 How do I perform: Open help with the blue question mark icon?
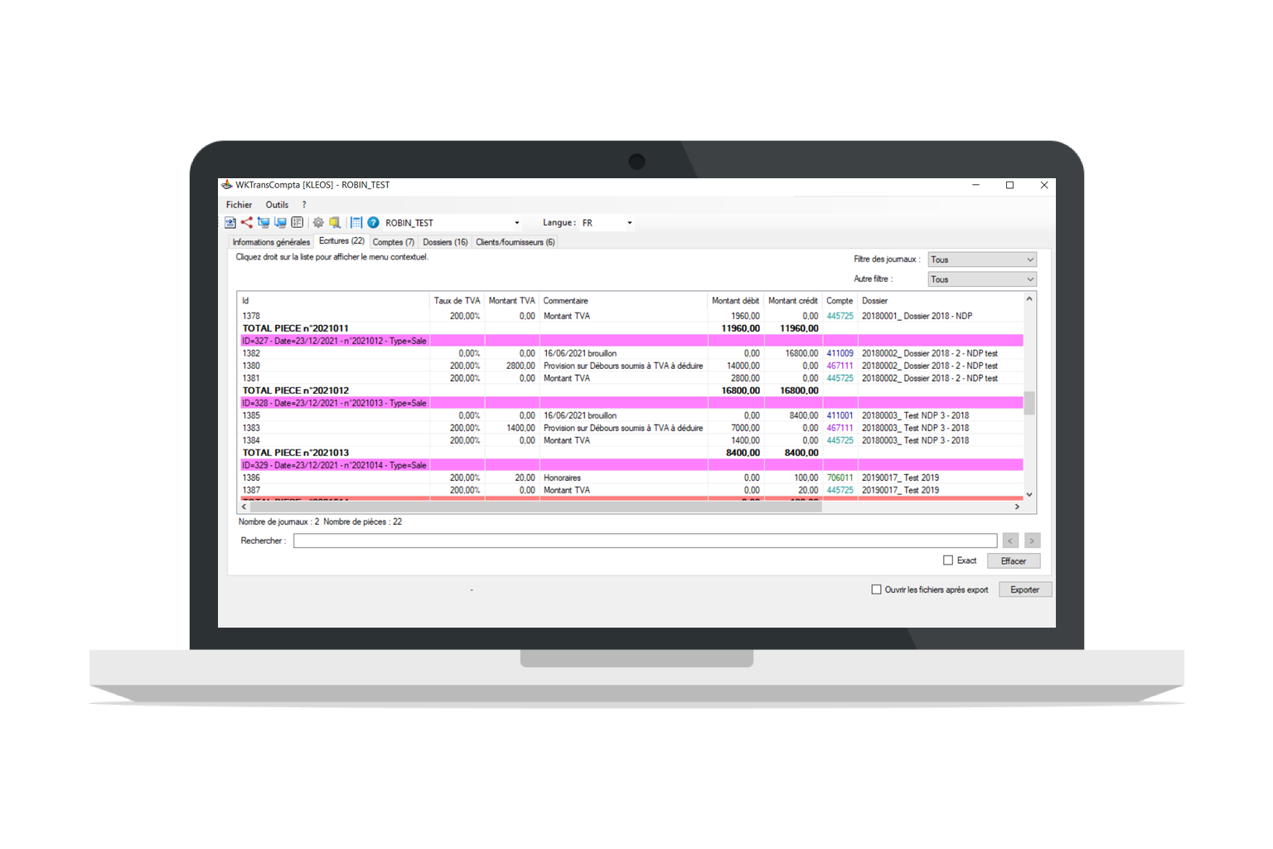tap(373, 222)
